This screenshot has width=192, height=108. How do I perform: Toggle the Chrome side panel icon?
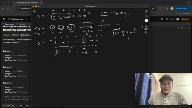[x=167, y=9]
